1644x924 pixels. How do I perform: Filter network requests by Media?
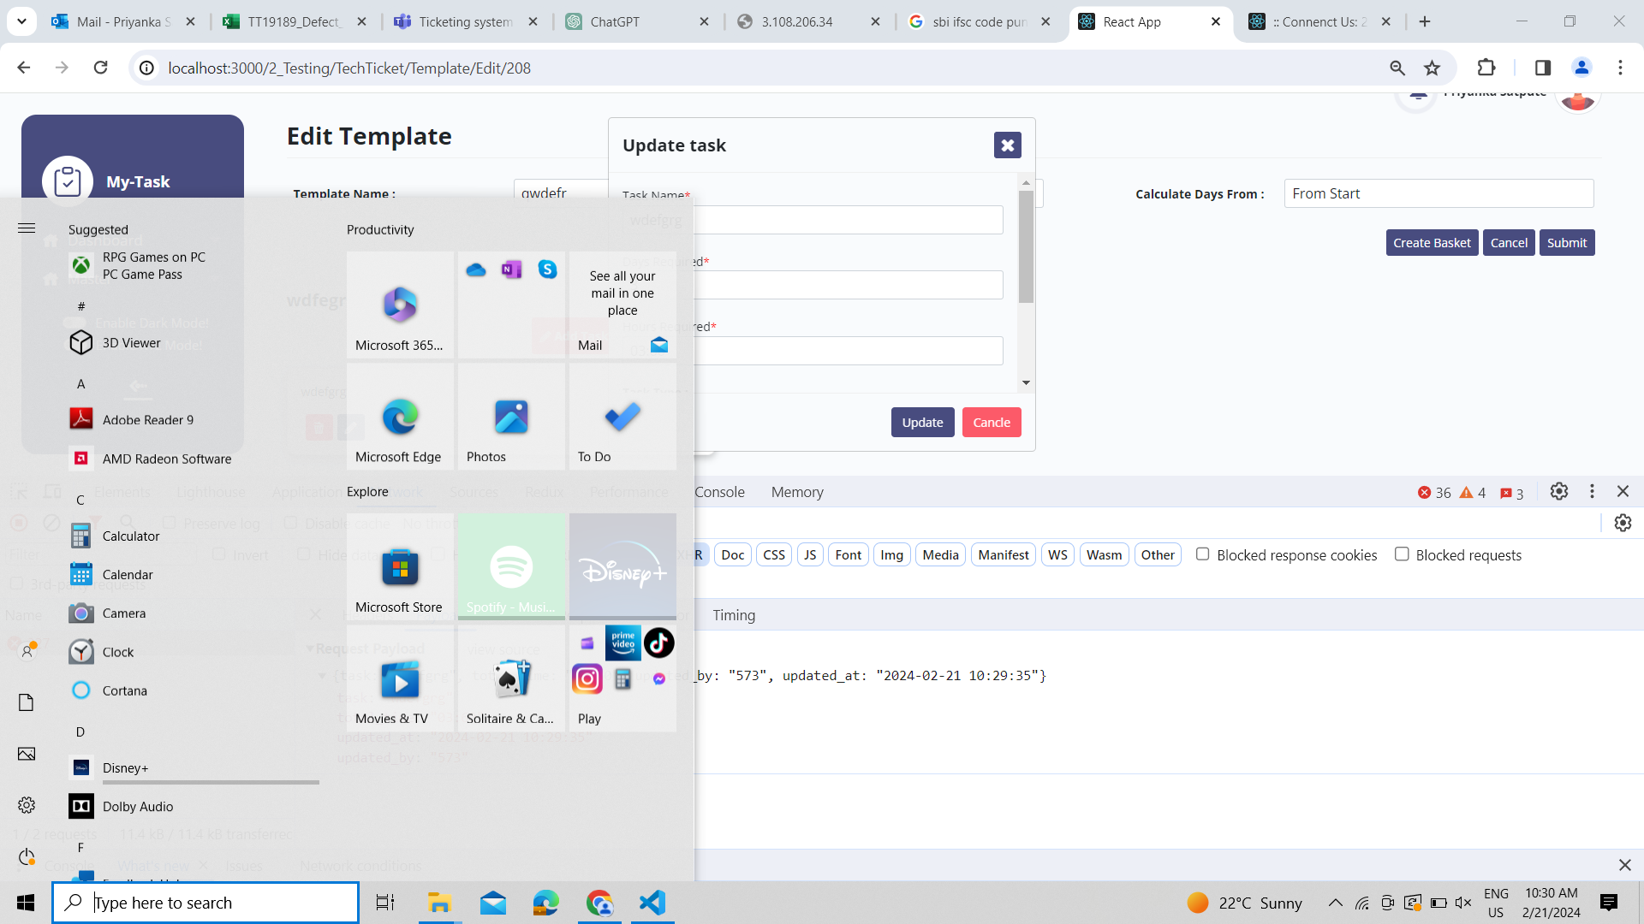click(940, 554)
